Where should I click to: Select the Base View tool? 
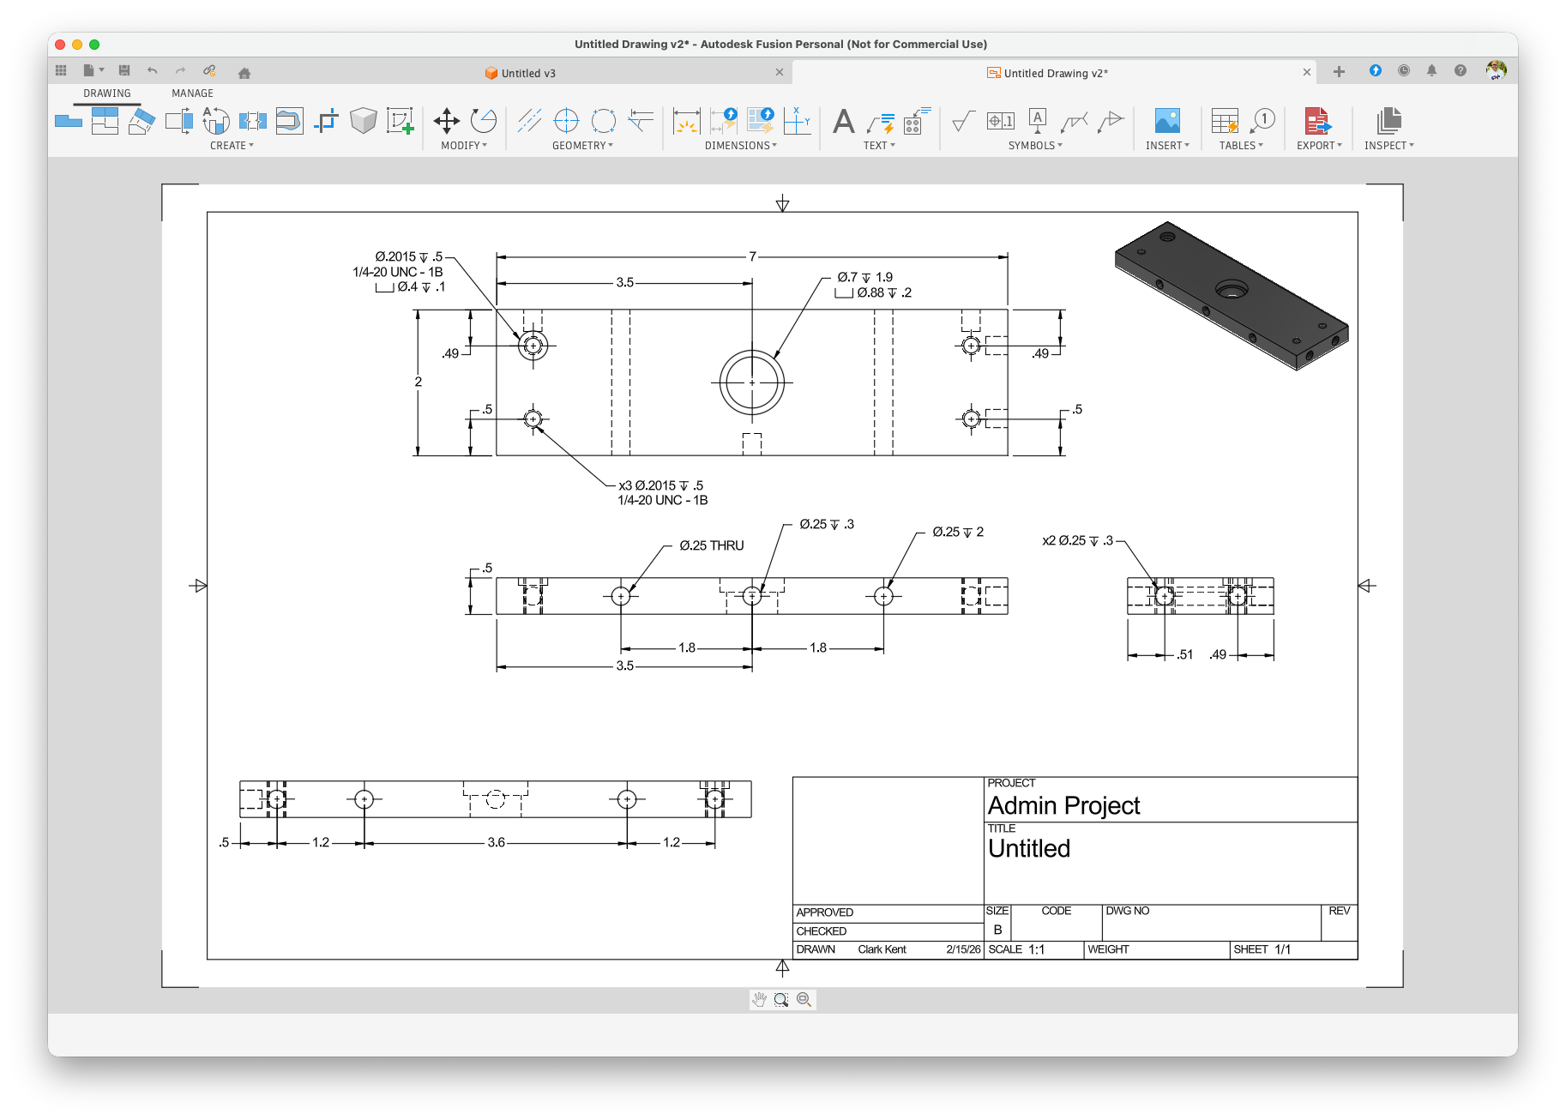point(69,121)
